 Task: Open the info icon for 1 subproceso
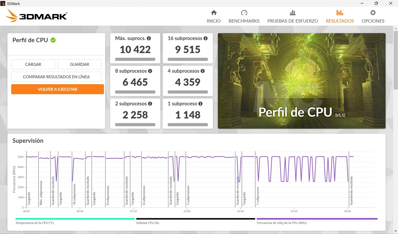tap(201, 103)
